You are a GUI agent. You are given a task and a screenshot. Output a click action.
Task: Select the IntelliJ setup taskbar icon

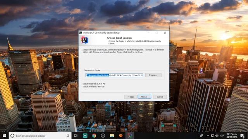click(130, 136)
